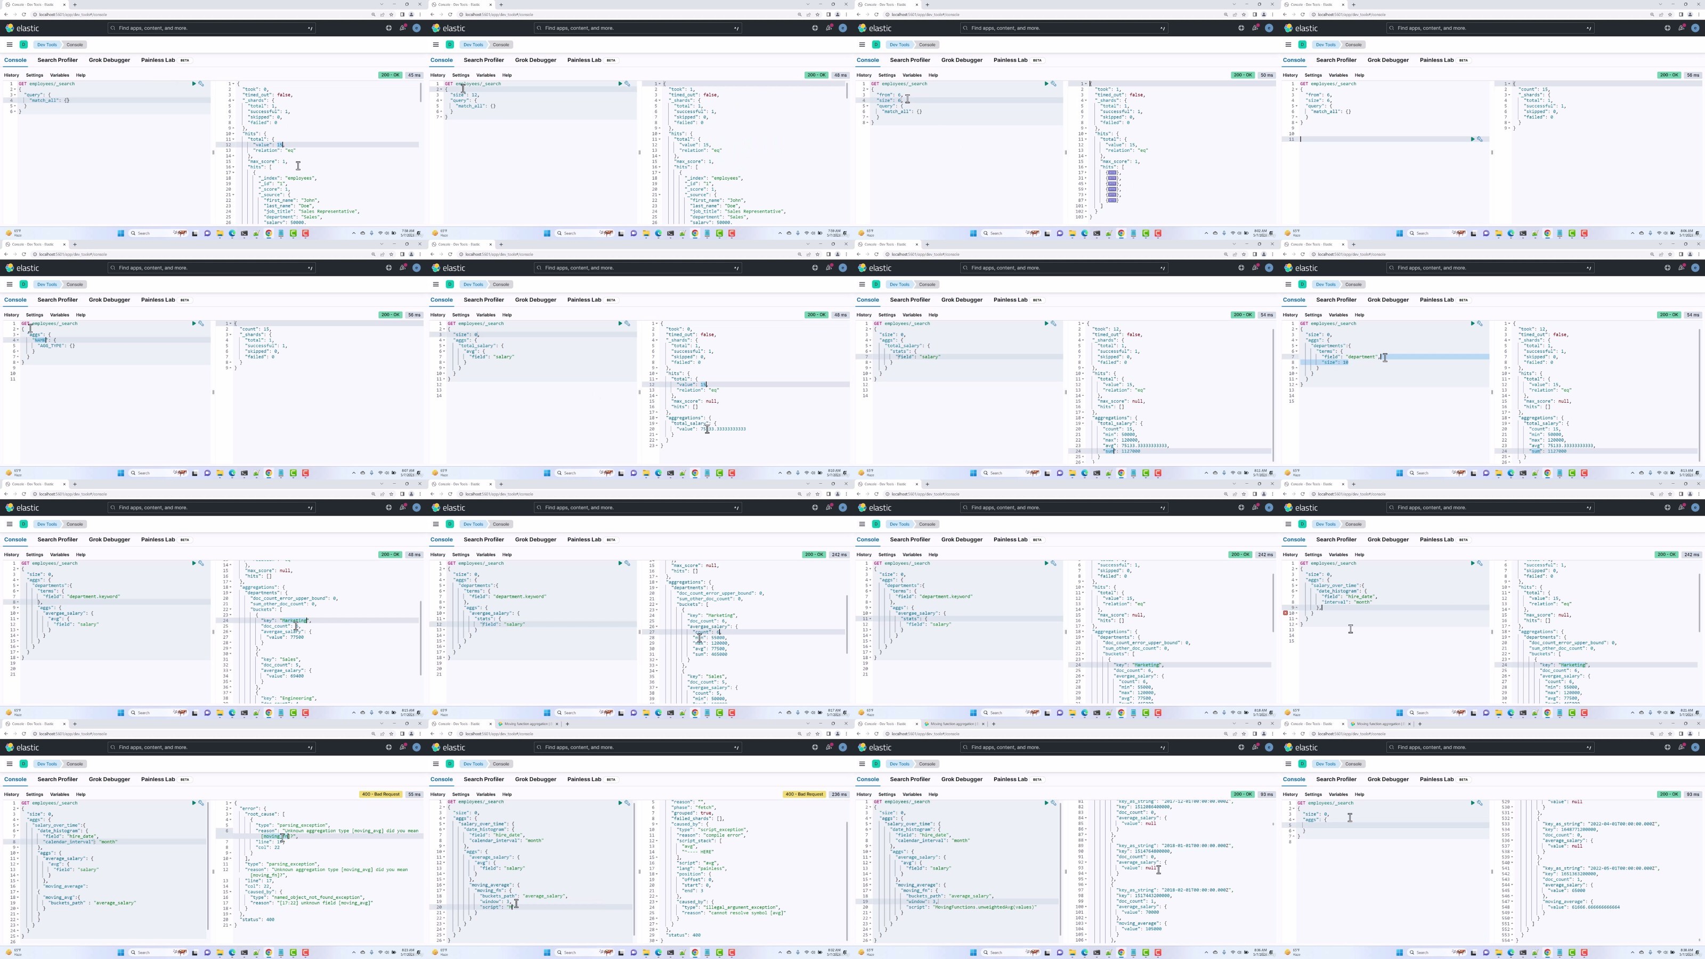Screen dimensions: 1705x959
Task: Switch to Search Profiler tab in 45 ms window
Action: [x=58, y=60]
